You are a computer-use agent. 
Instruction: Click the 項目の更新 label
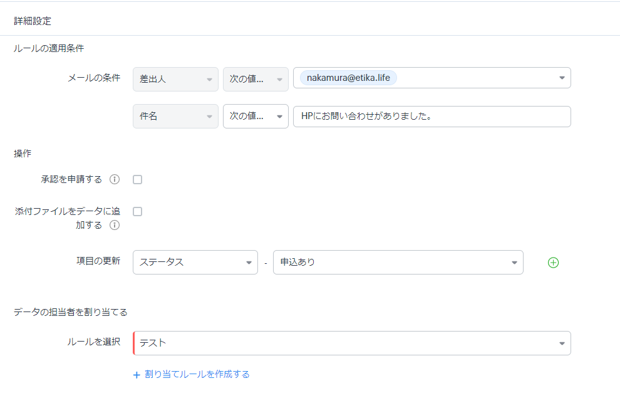tap(98, 261)
